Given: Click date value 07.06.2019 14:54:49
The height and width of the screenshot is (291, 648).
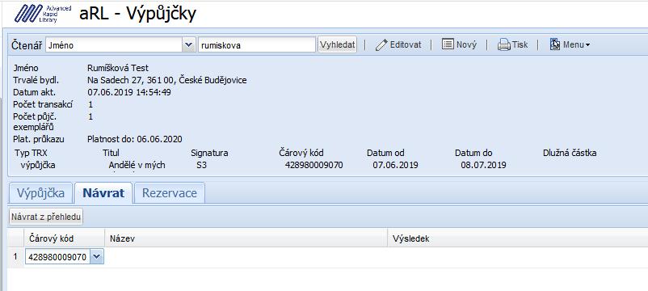Looking at the screenshot, I should point(129,92).
